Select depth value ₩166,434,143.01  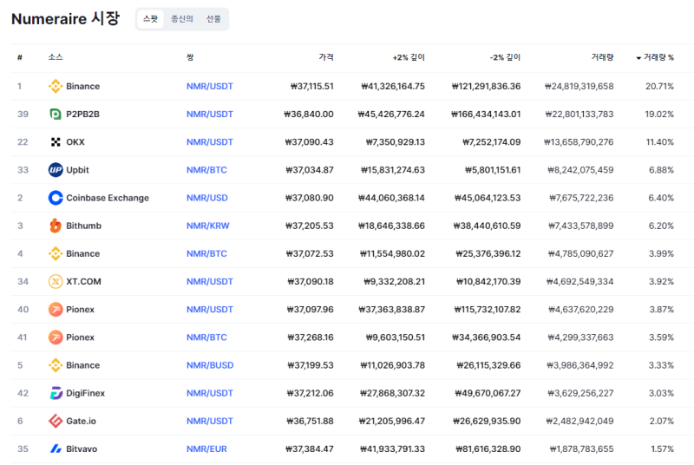coord(486,115)
